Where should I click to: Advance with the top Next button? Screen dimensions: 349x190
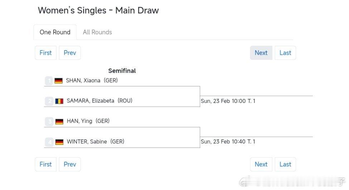click(x=261, y=53)
